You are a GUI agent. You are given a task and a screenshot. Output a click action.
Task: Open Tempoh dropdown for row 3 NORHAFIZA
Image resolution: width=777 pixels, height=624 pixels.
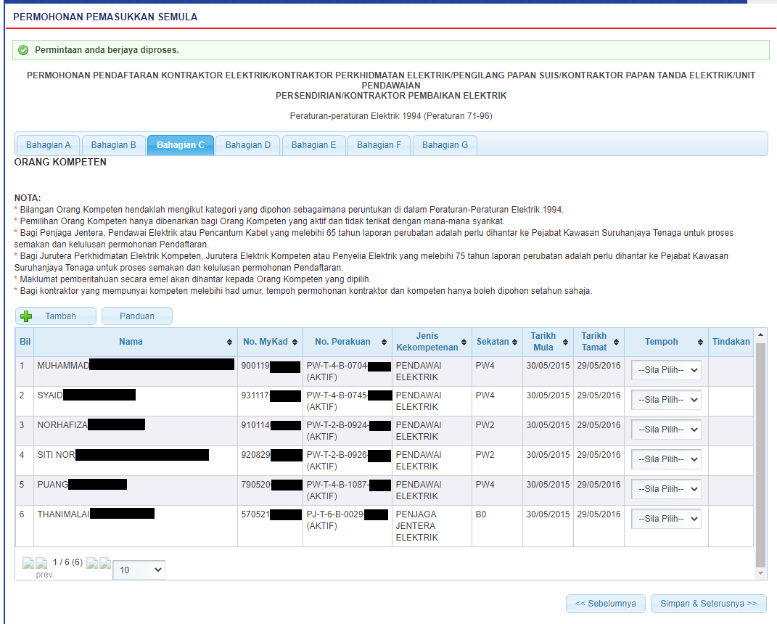click(666, 430)
